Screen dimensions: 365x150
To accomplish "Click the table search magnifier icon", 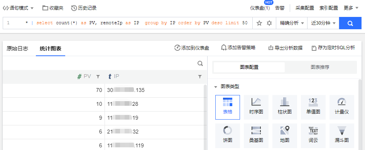I will pyautogui.click(x=200, y=63).
